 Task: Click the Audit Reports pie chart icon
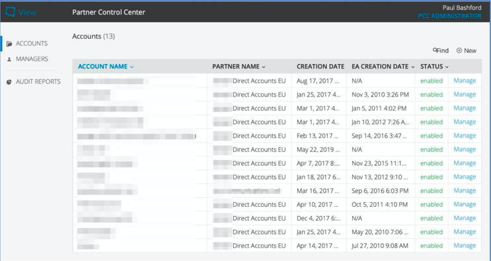[x=9, y=82]
